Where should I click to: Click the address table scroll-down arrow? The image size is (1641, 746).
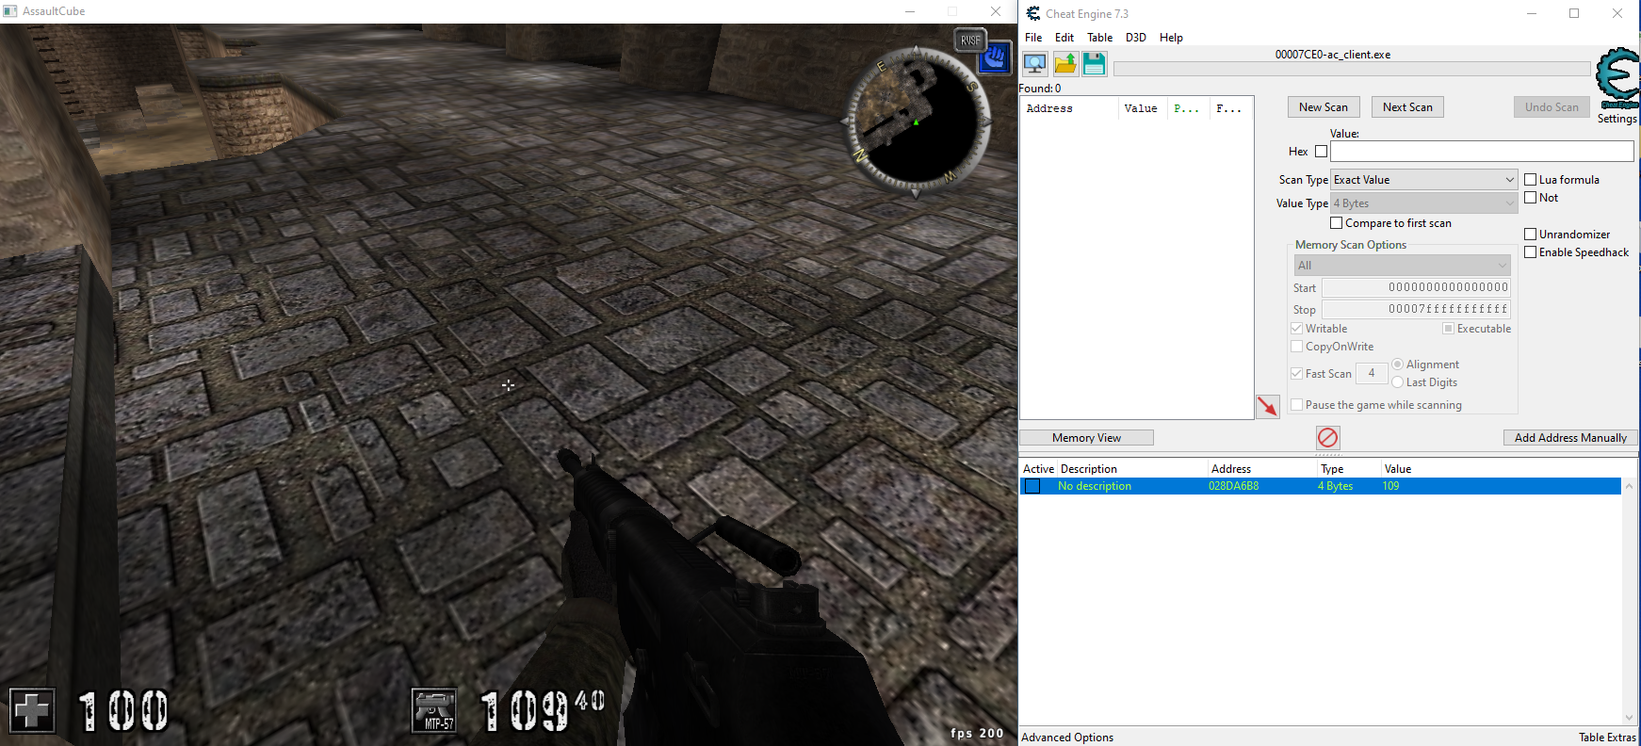pyautogui.click(x=1630, y=717)
